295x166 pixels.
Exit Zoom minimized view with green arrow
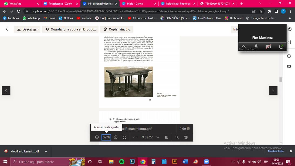[281, 46]
